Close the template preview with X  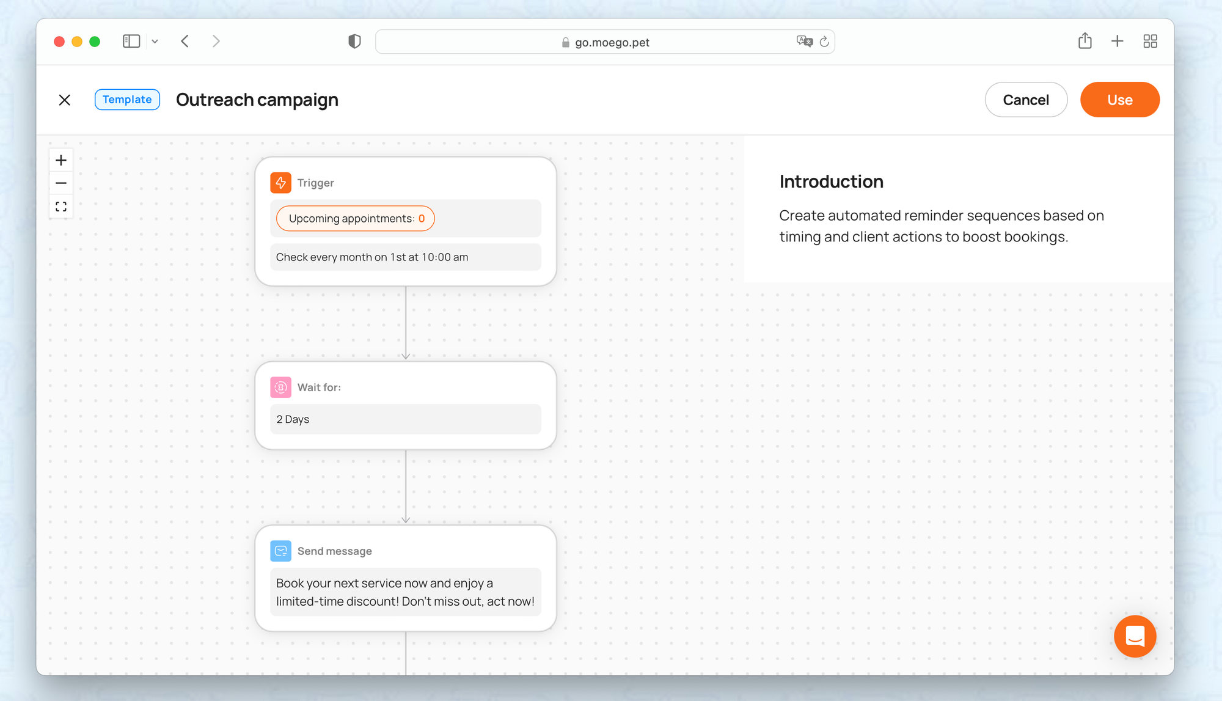pos(64,100)
